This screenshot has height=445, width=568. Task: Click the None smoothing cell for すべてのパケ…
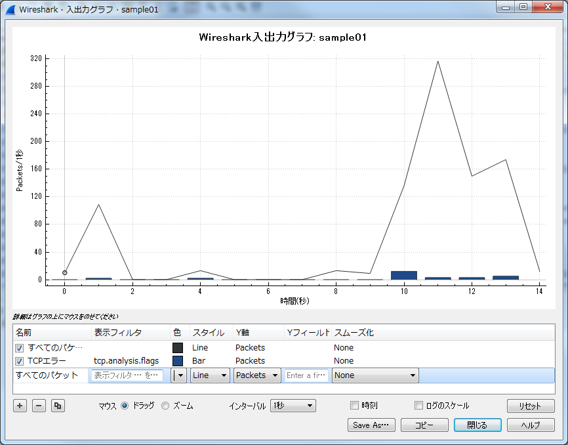344,348
